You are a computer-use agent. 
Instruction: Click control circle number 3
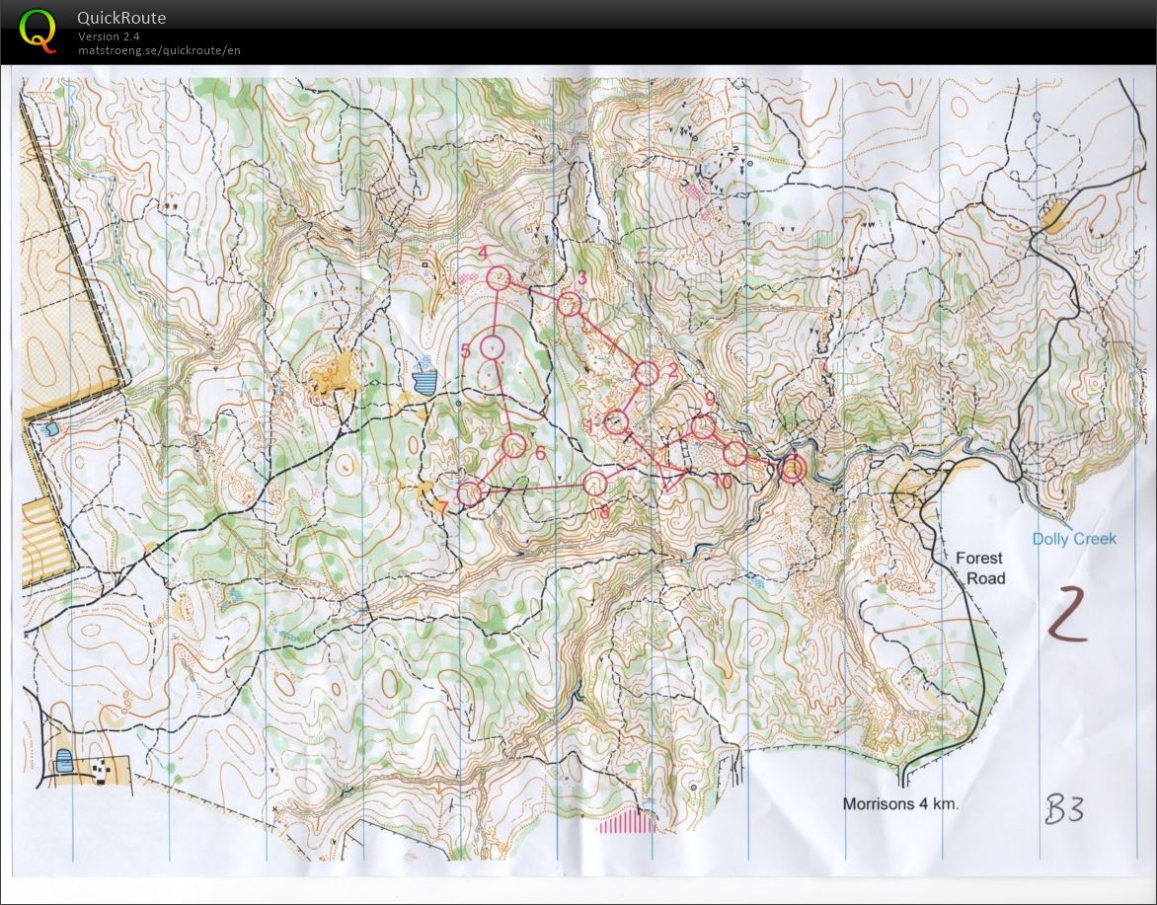pos(569,304)
